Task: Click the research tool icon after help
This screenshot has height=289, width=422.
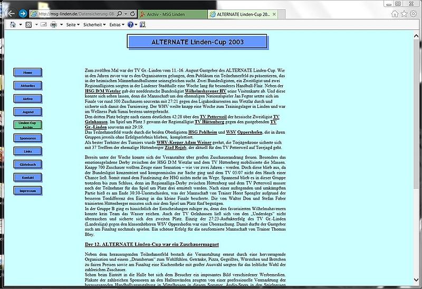Action: pyautogui.click(x=142, y=25)
